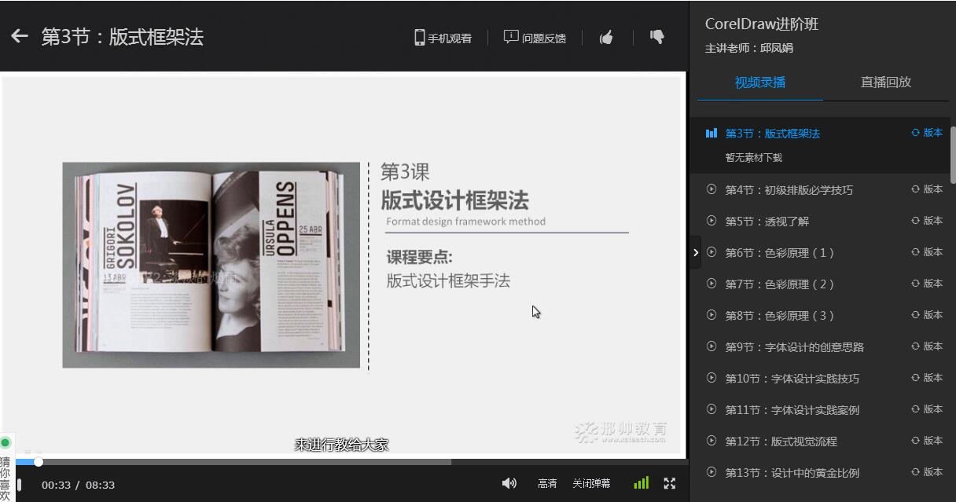Click the video progress bar handle
956x502 pixels.
39,462
